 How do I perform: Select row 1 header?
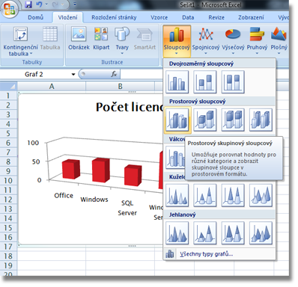[x=8, y=96]
